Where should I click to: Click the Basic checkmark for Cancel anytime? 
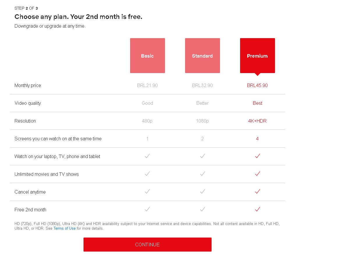147,192
